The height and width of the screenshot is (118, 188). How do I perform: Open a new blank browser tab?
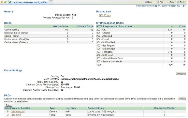(51, 2)
